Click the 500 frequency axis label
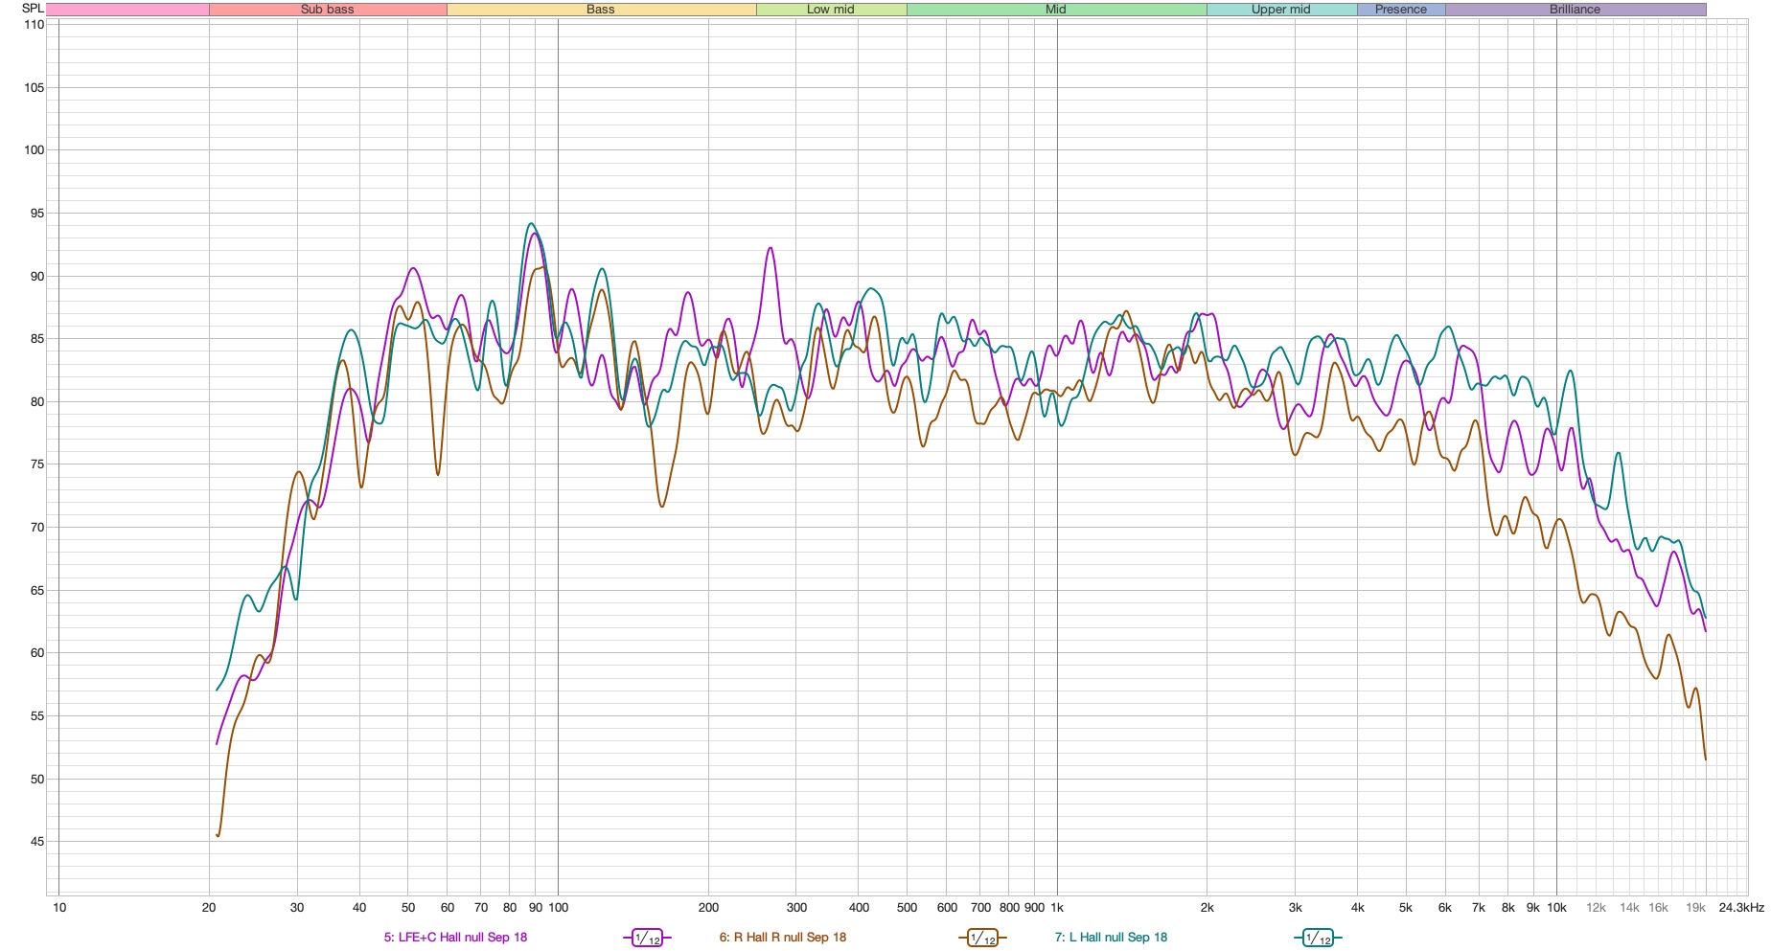 coord(907,908)
